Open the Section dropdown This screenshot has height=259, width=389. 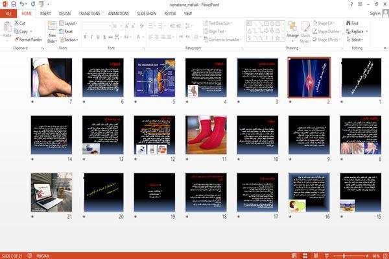(69, 40)
